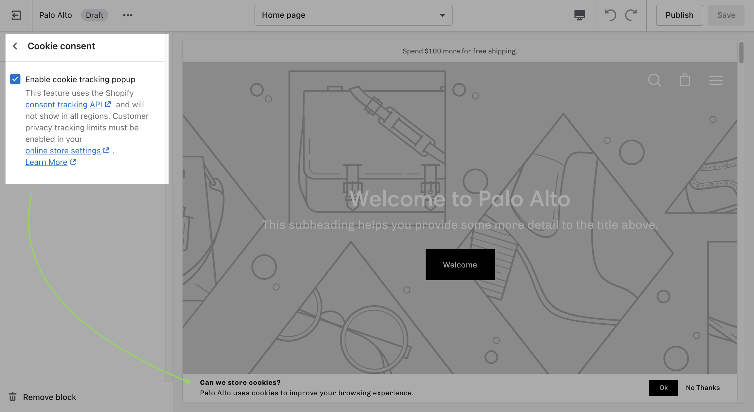Open the hamburger menu in preview
This screenshot has width=754, height=412.
pyautogui.click(x=716, y=80)
